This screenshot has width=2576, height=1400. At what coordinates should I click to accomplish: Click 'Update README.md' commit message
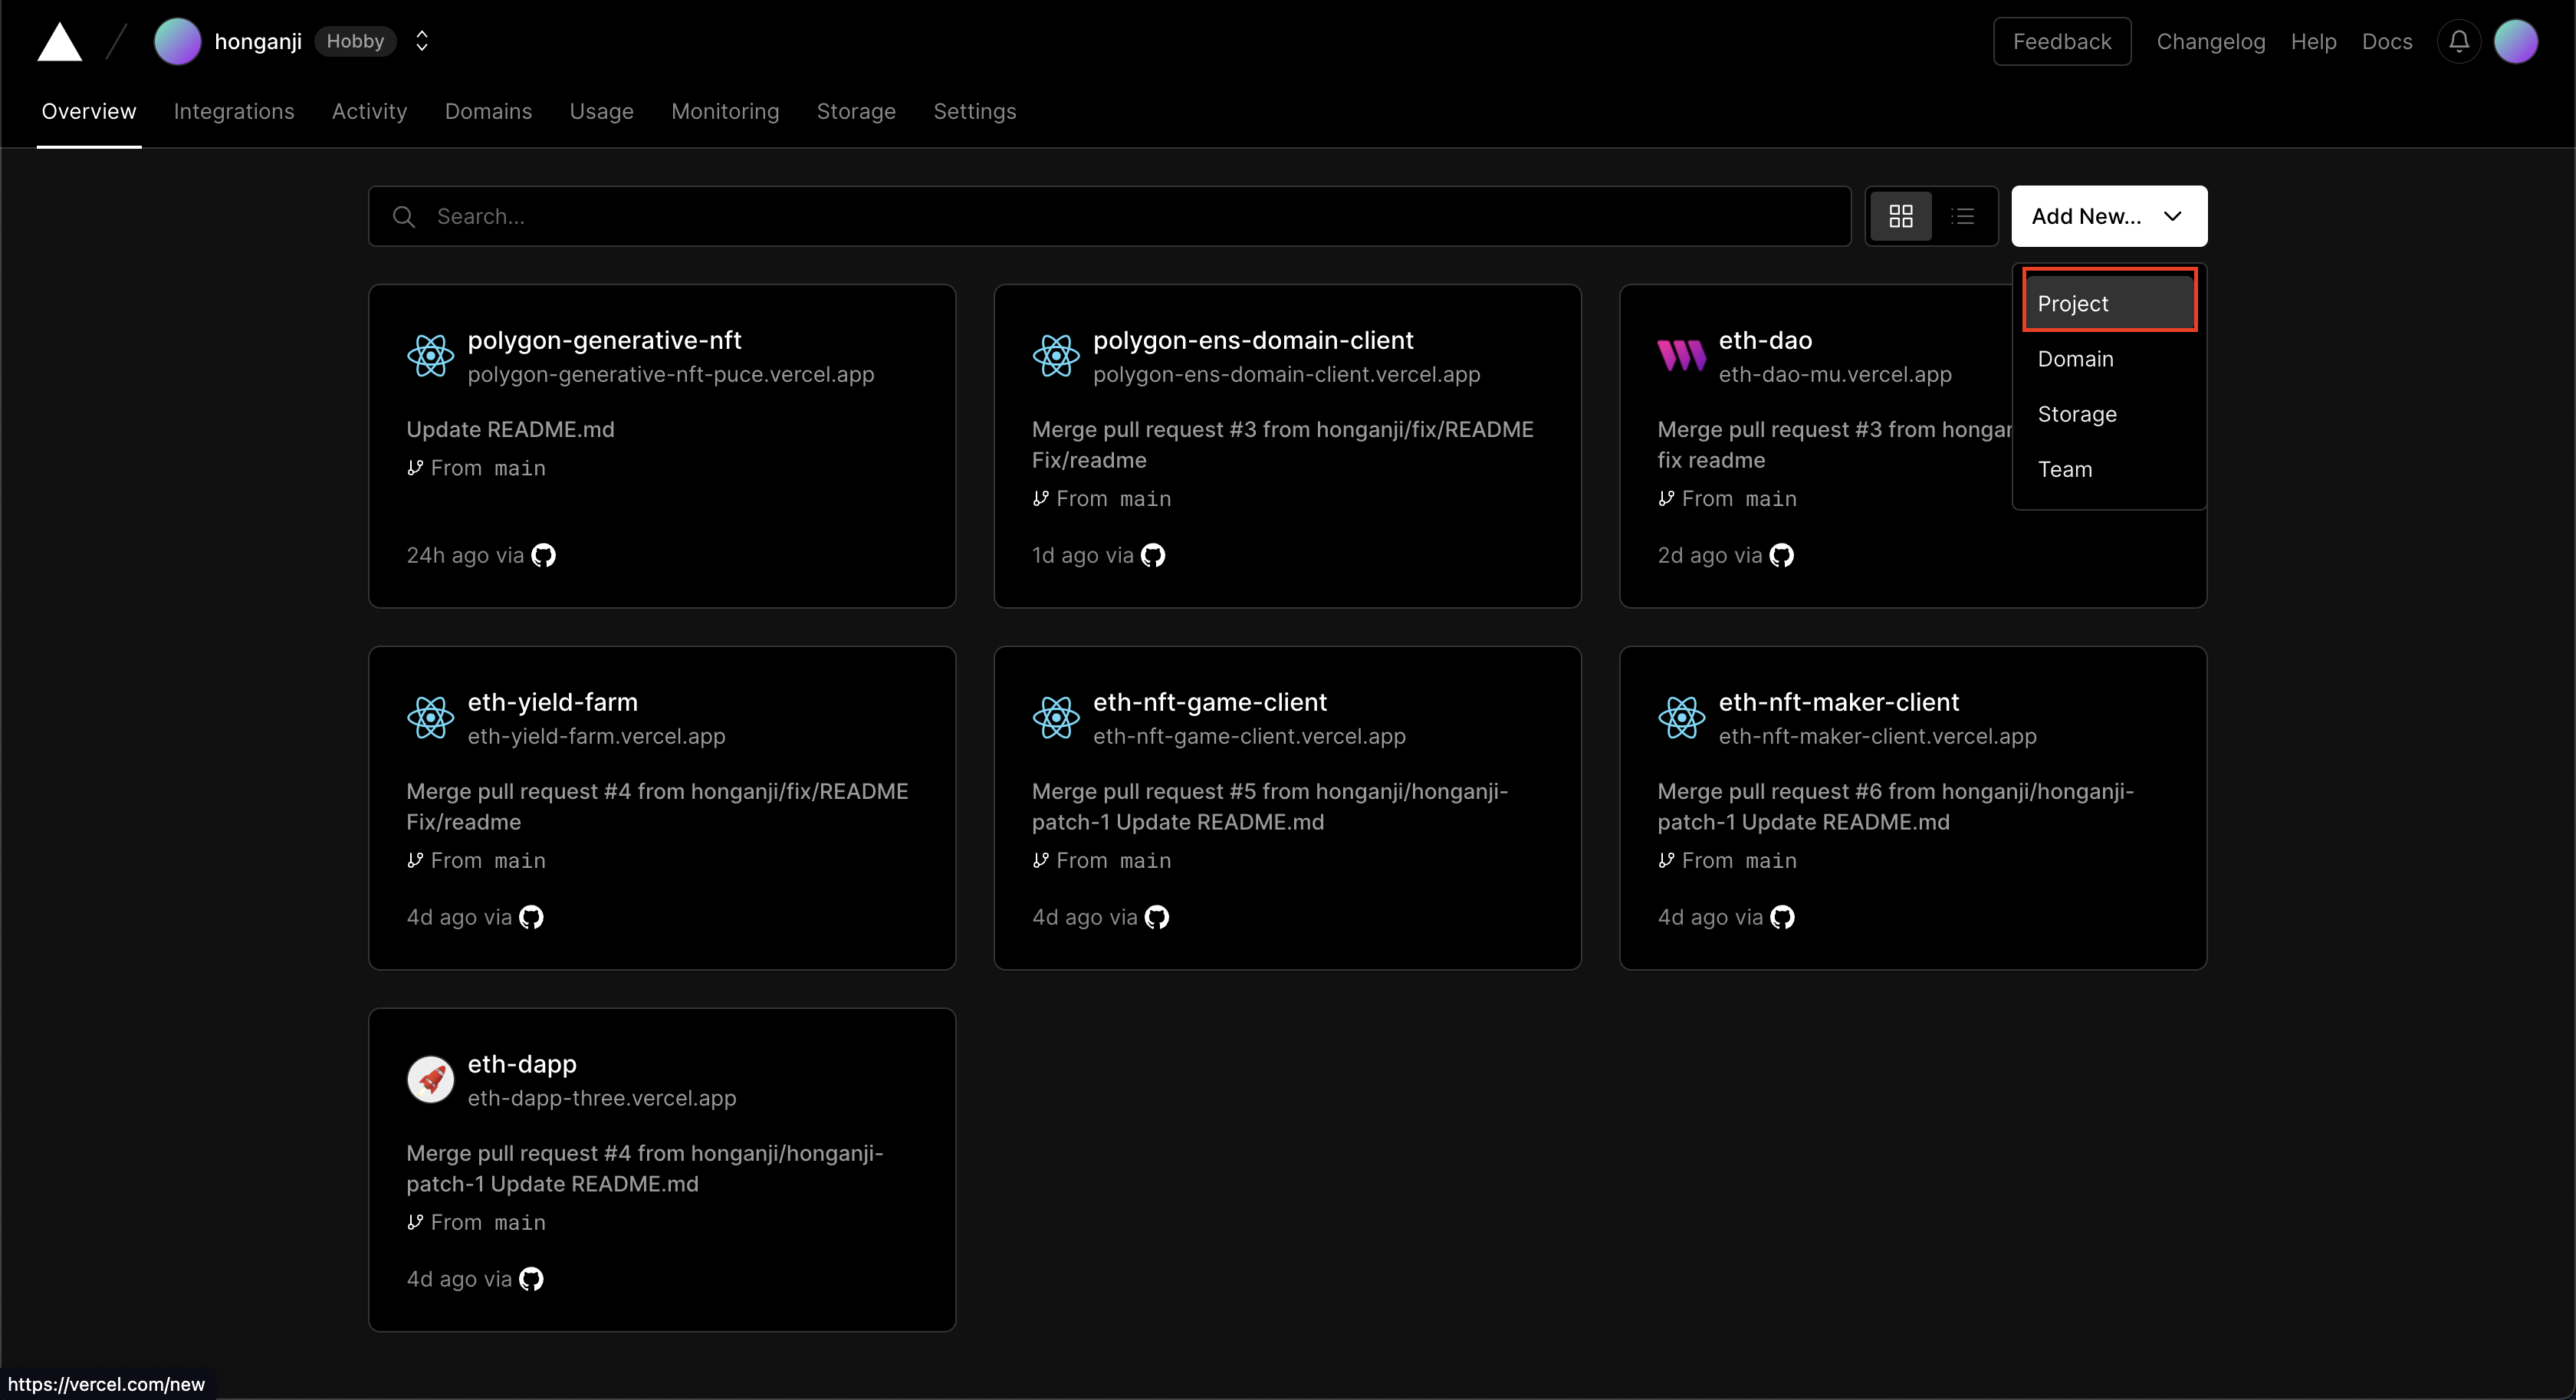pyautogui.click(x=510, y=429)
